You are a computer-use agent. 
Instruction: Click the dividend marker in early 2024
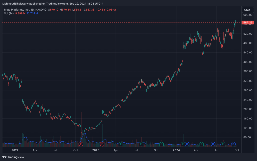pos(187,144)
